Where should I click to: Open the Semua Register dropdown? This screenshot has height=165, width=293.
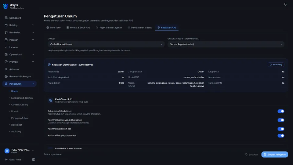tap(226, 44)
